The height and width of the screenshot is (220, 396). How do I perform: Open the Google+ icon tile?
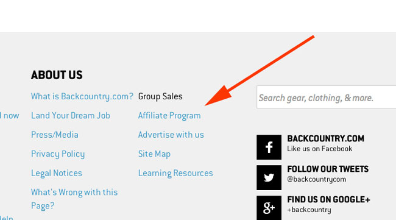pos(269,208)
